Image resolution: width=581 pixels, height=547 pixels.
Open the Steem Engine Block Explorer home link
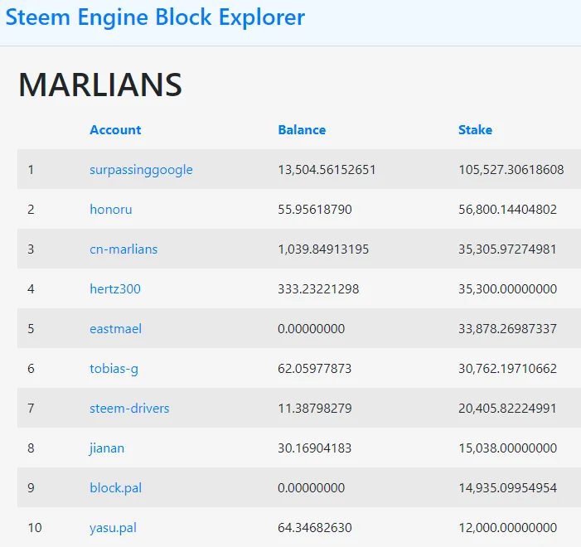coord(155,17)
